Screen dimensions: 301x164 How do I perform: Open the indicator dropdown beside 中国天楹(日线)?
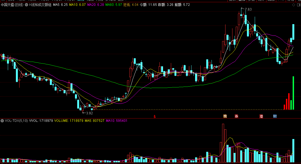(26, 5)
